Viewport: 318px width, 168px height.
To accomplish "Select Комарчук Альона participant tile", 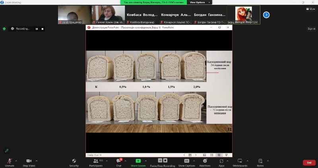I will click(x=176, y=15).
